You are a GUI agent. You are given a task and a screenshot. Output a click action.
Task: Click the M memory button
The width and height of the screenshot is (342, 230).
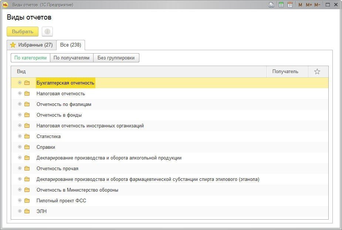coord(300,5)
